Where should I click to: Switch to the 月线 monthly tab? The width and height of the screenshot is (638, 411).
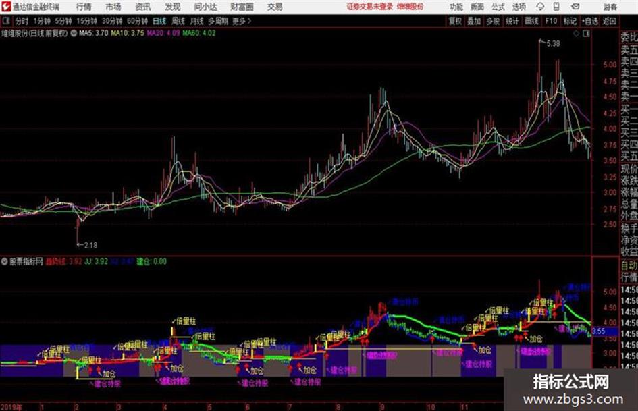tap(196, 21)
